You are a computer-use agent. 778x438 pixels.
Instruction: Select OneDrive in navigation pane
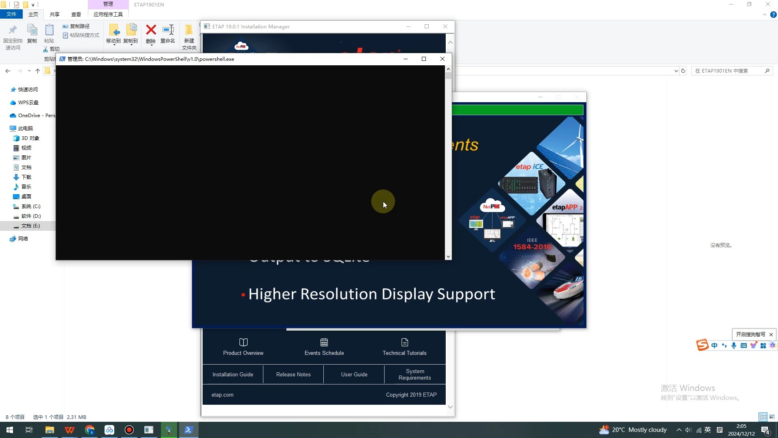(x=32, y=116)
